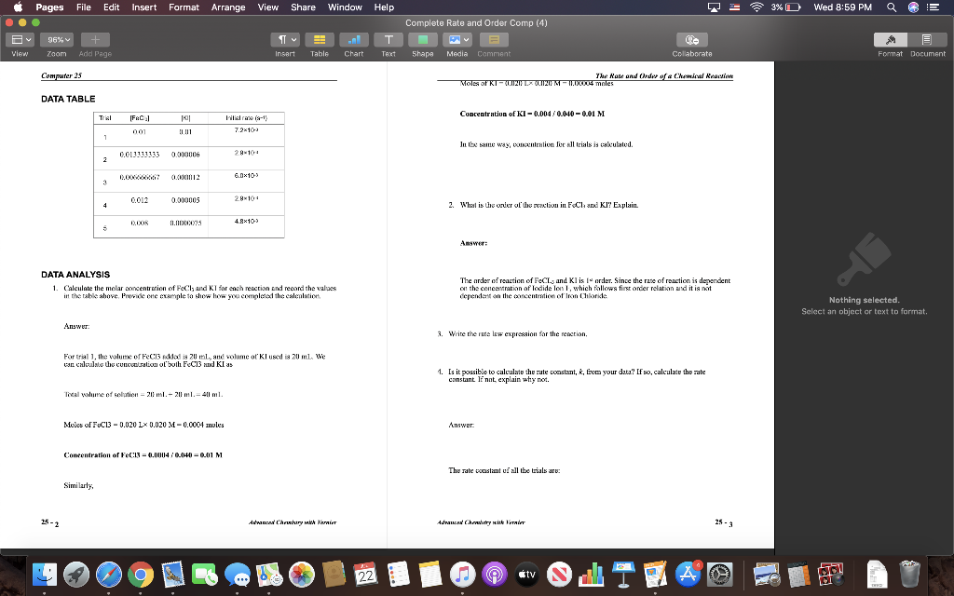Open Calendar from the Dock
Viewport: 954px width, 596px height.
pyautogui.click(x=365, y=576)
